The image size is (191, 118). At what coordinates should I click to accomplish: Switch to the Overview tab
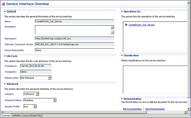click(x=6, y=115)
